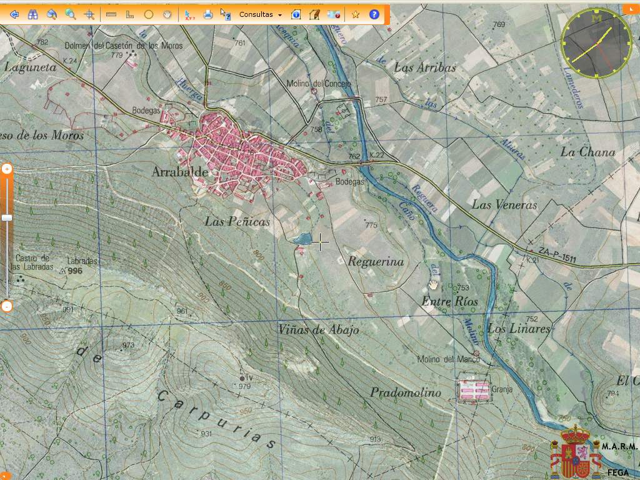Image resolution: width=640 pixels, height=480 pixels.
Task: Open help with question mark icon
Action: point(374,14)
